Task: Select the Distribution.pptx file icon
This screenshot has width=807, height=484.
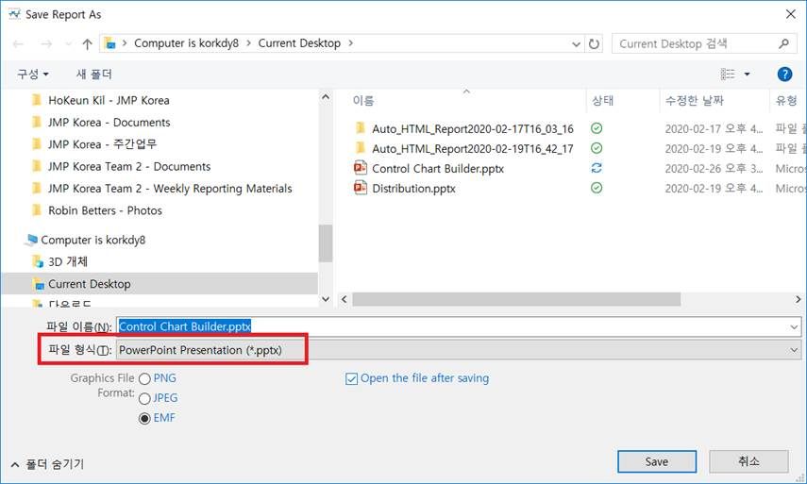Action: 360,188
